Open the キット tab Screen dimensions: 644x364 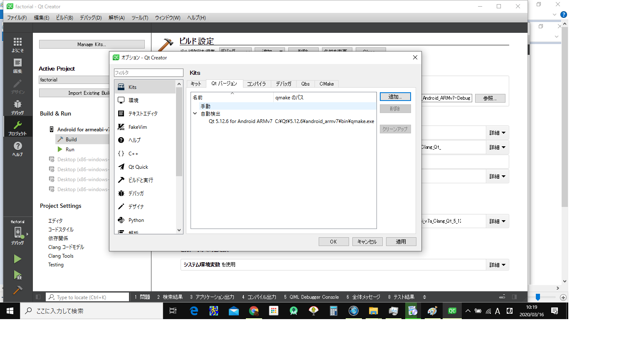click(x=196, y=84)
